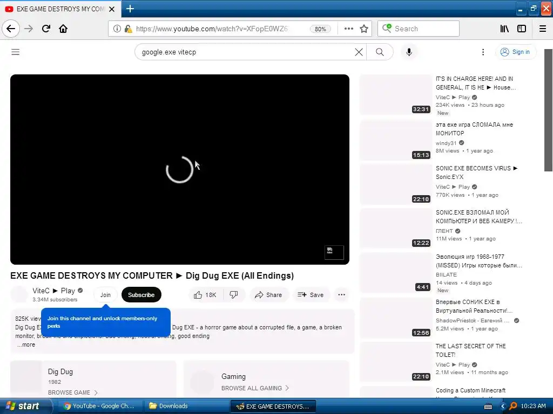
Task: Click the browser Search field
Action: 419,29
